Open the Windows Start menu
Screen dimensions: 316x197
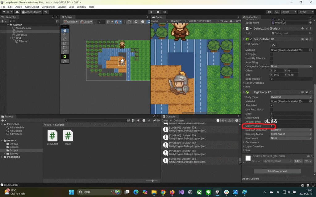(71, 192)
